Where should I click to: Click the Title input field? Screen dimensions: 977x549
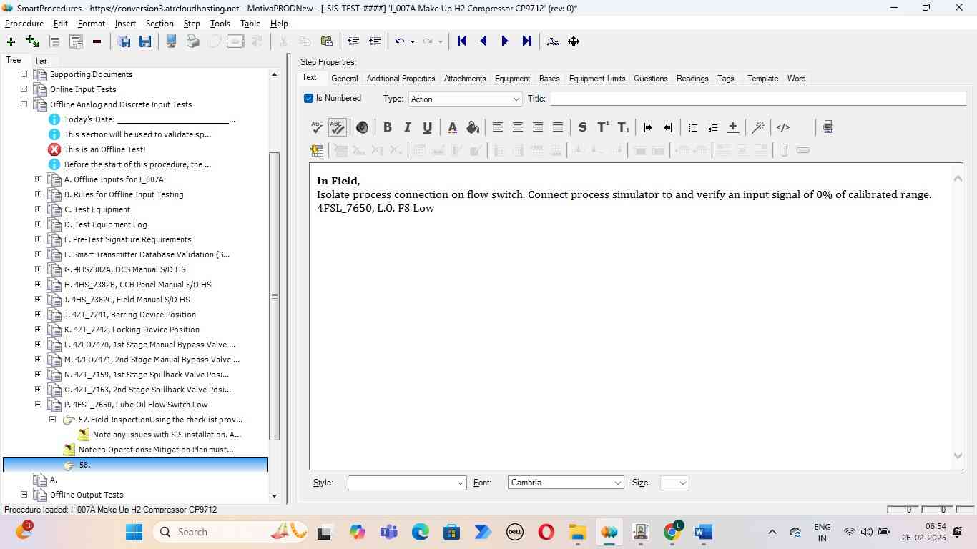coord(757,99)
